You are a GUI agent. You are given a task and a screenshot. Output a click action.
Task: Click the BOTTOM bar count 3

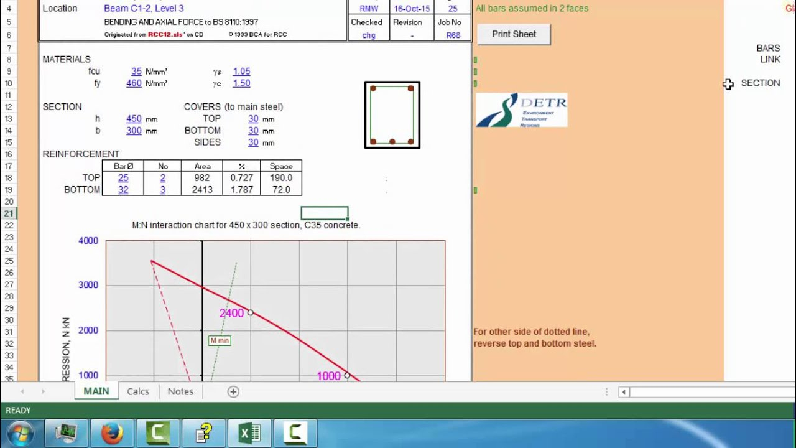163,190
